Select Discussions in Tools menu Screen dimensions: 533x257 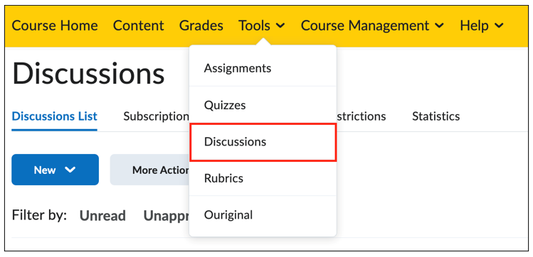[x=263, y=142]
